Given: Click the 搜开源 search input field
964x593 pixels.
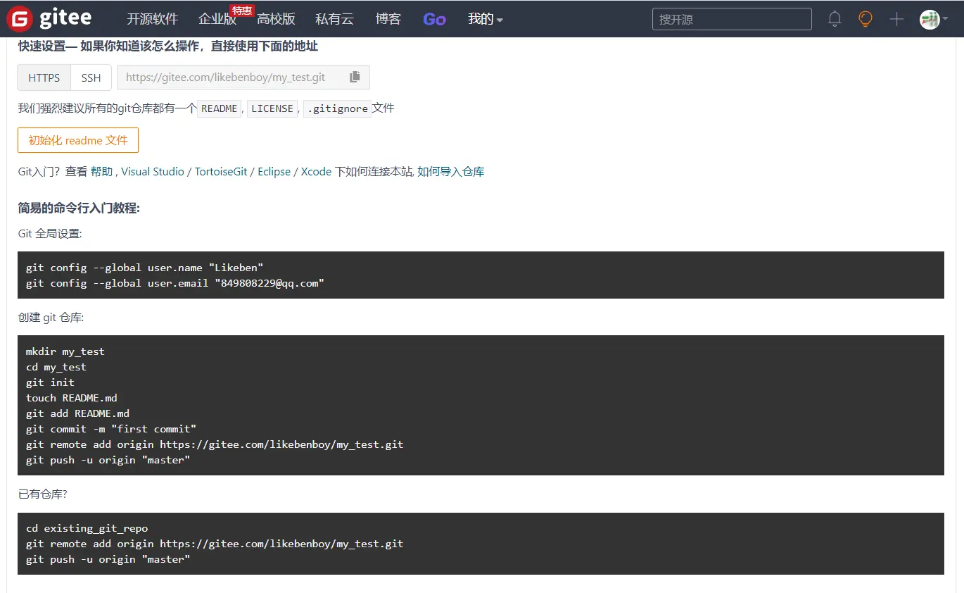Looking at the screenshot, I should [732, 19].
